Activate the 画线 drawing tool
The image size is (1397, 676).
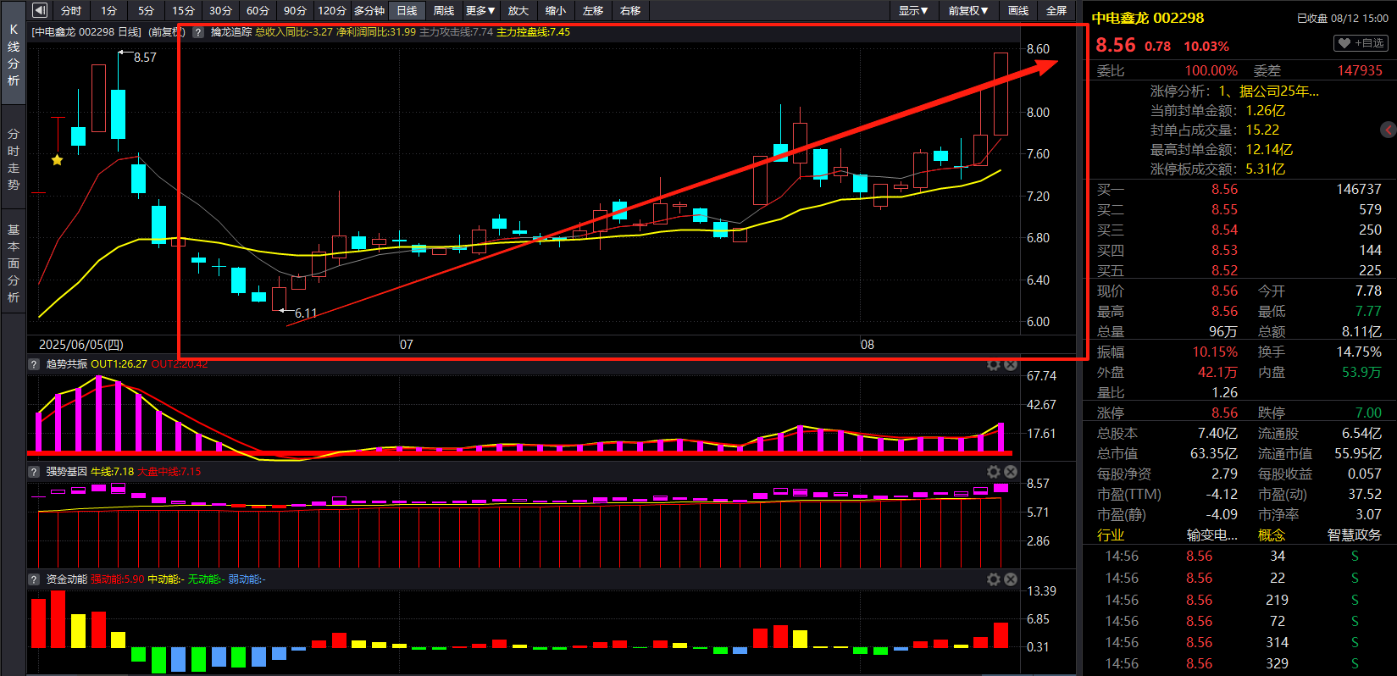tap(1018, 10)
